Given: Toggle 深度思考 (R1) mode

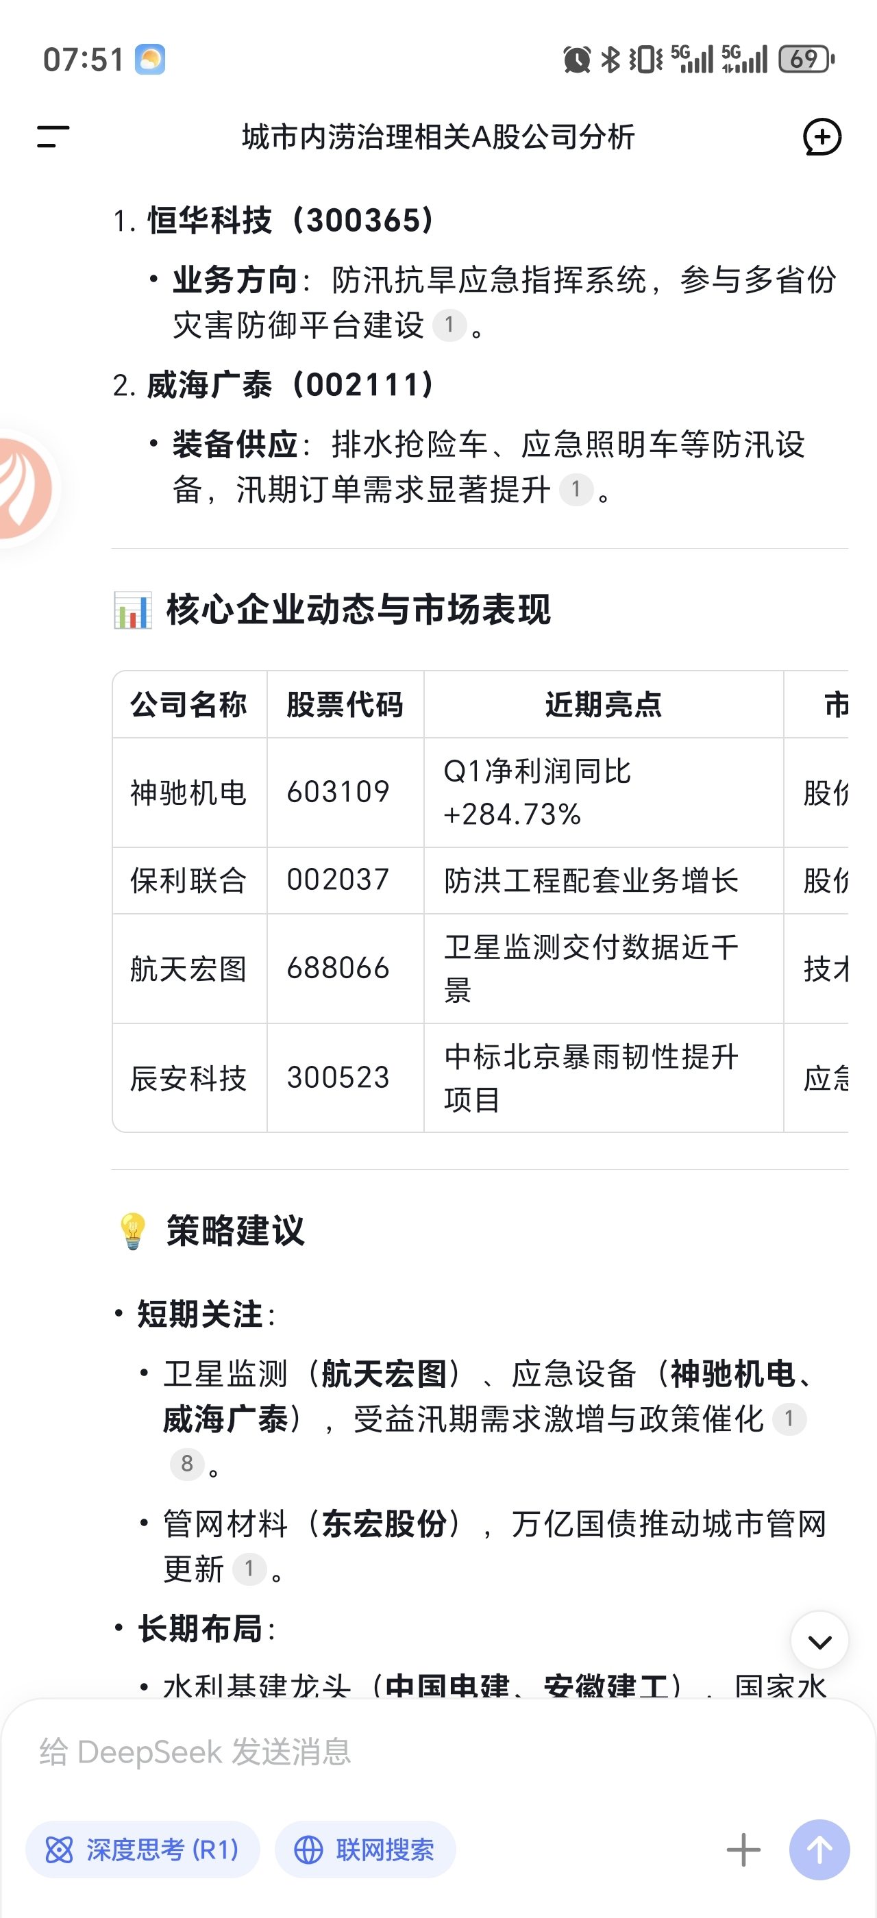Looking at the screenshot, I should [x=143, y=1850].
